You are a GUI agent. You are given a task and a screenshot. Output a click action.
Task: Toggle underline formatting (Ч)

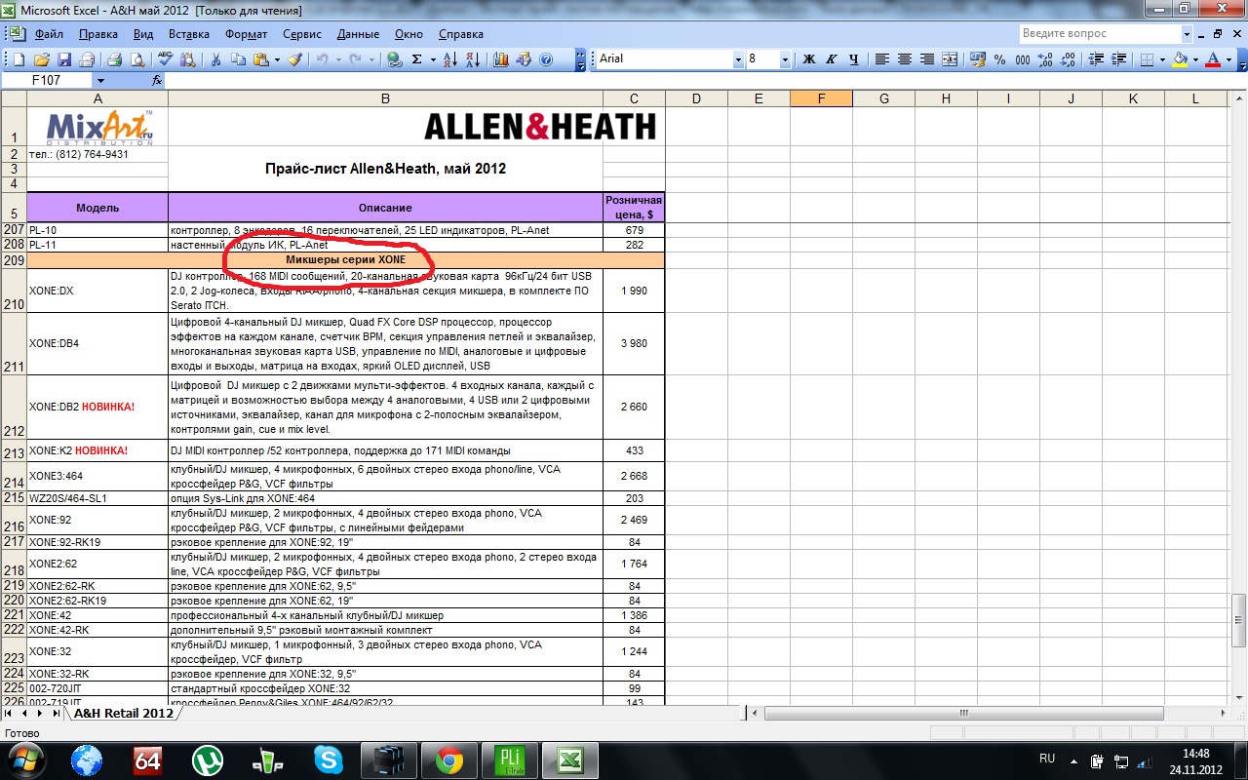click(854, 59)
